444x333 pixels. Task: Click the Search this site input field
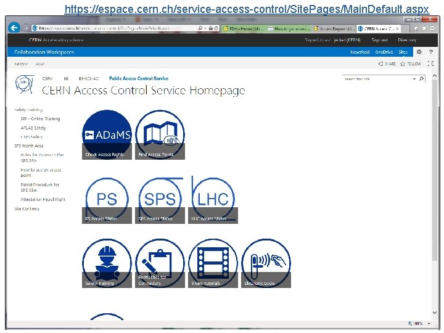click(x=377, y=79)
